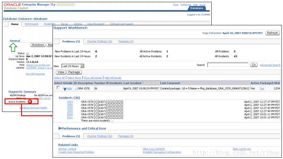This screenshot has height=159, width=283.
Task: Click the Status Up link
Action: click(28, 53)
